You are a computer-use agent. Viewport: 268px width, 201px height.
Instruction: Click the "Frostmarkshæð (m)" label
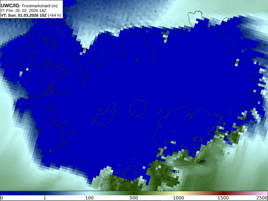point(40,6)
